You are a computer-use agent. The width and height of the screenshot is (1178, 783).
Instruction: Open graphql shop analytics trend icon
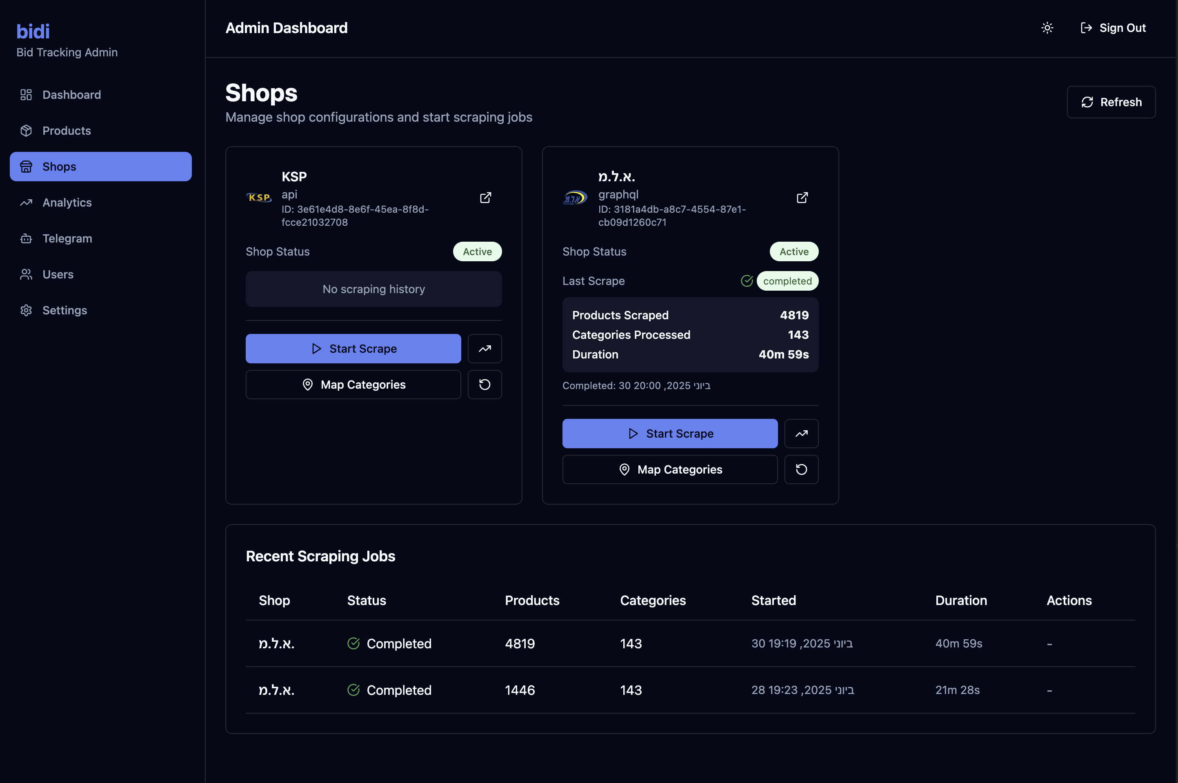tap(801, 434)
